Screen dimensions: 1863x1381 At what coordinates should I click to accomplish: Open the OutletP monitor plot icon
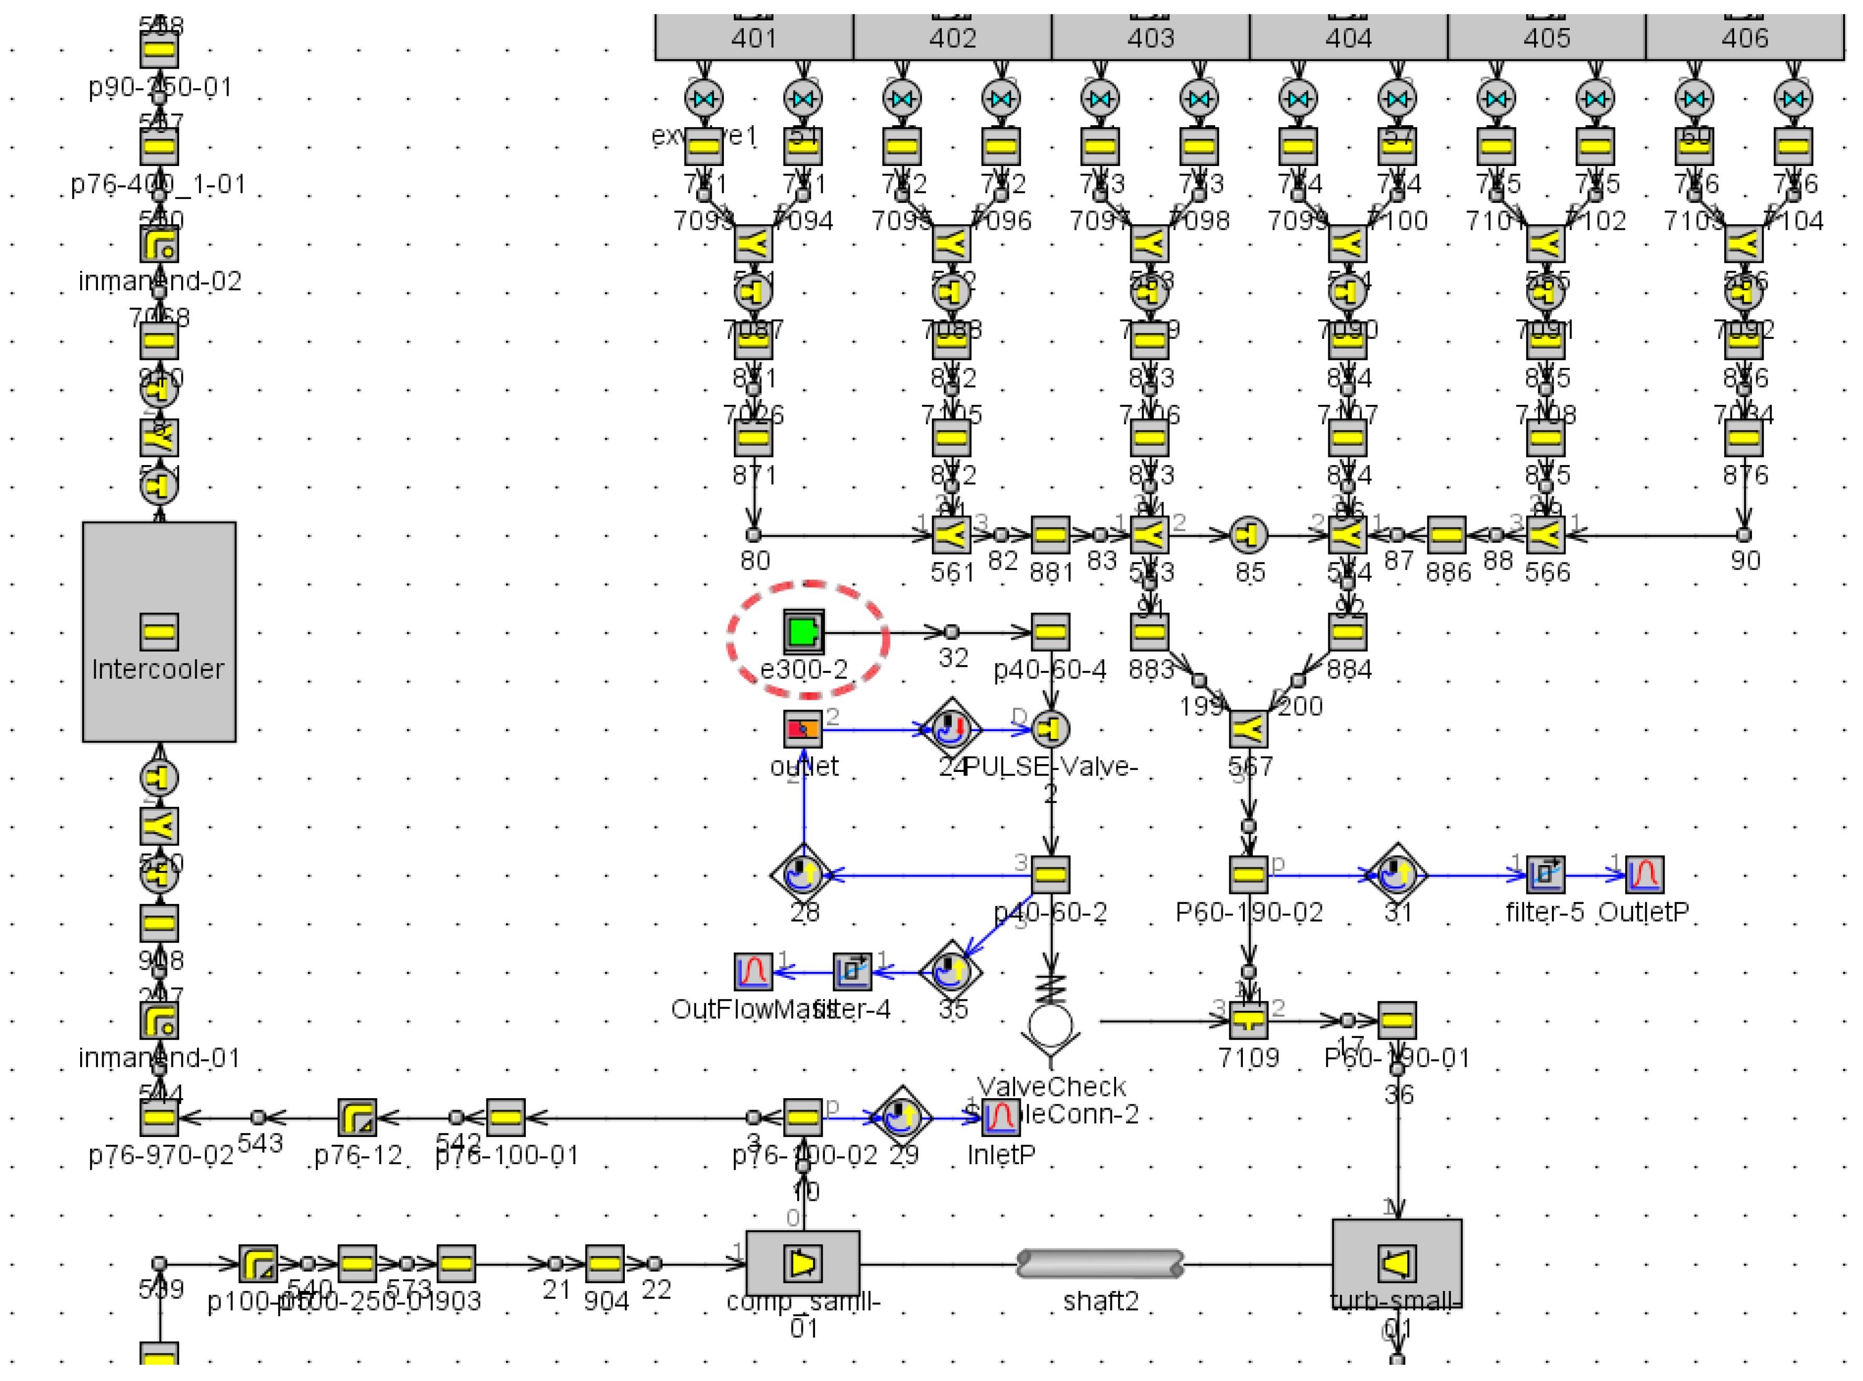[x=1644, y=875]
